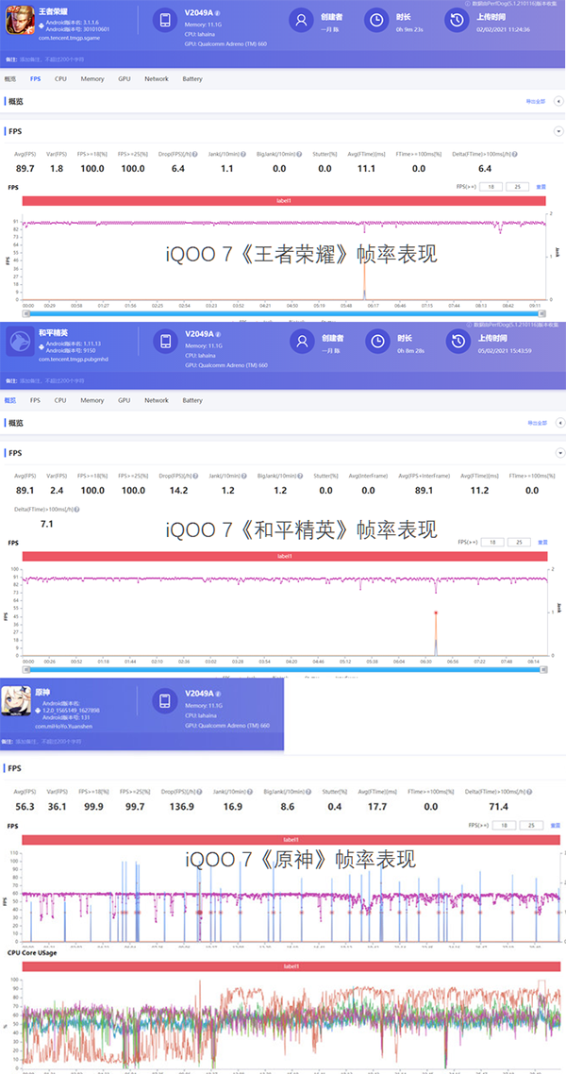The image size is (566, 1074).
Task: Click the phone device icon in 王者荣耀 header
Action: pos(165,20)
